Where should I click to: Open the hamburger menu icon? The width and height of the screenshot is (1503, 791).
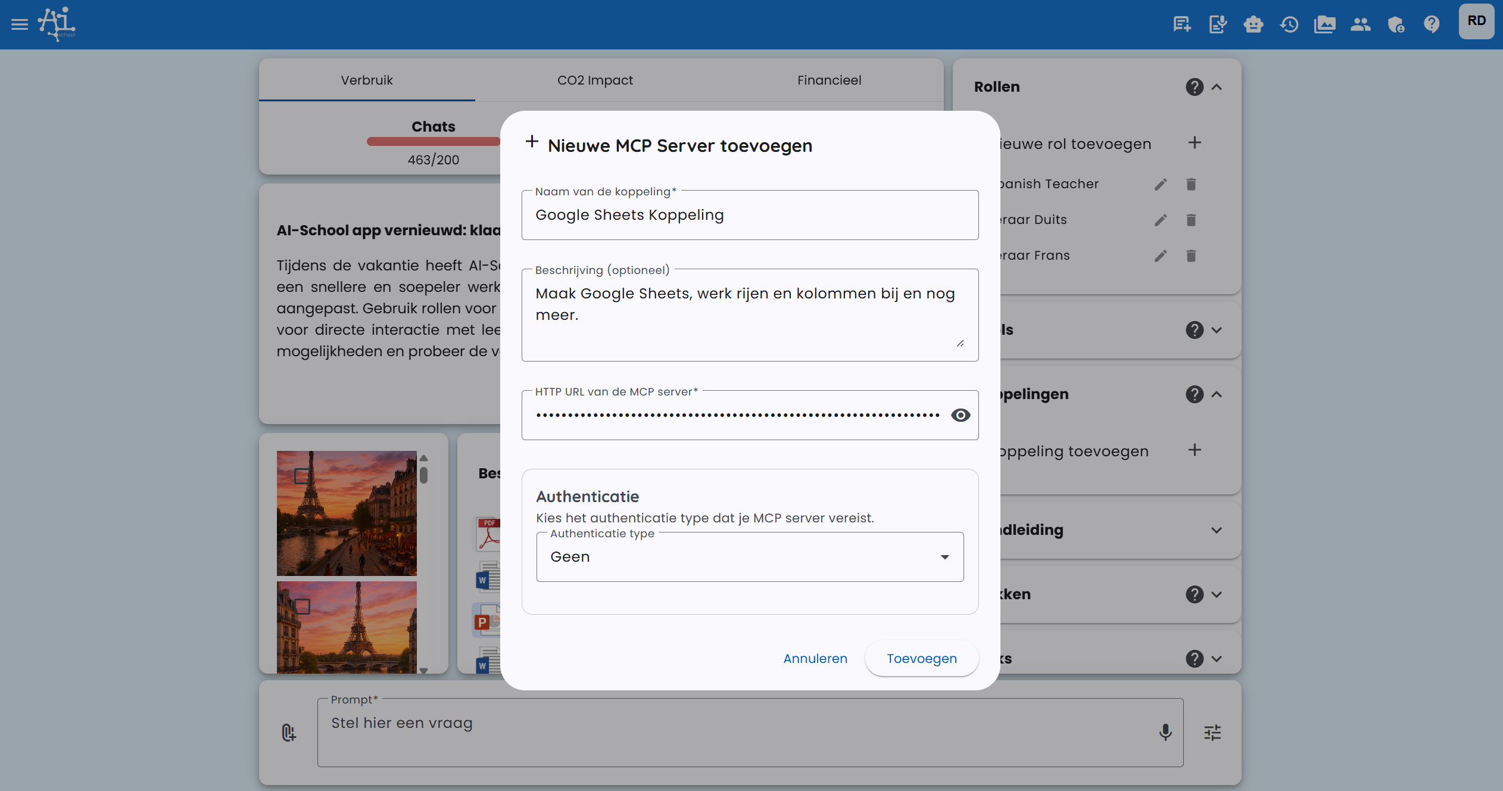[20, 24]
